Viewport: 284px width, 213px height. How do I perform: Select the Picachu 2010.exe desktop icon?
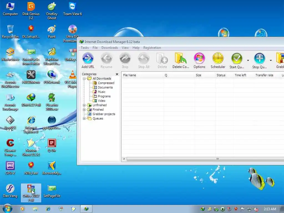(52, 102)
